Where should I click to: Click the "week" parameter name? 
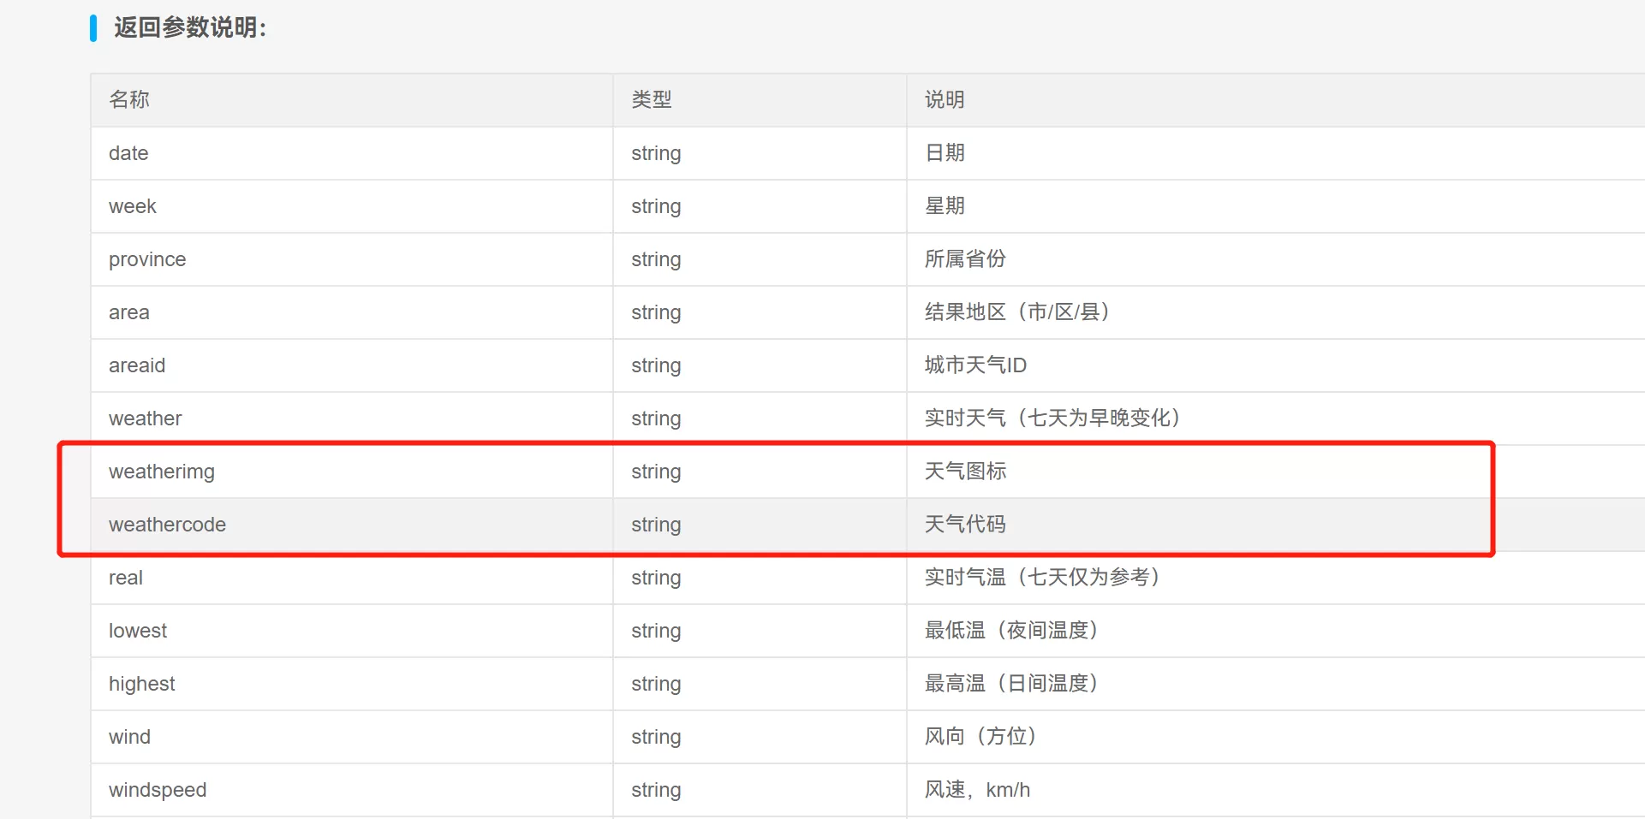pos(132,206)
